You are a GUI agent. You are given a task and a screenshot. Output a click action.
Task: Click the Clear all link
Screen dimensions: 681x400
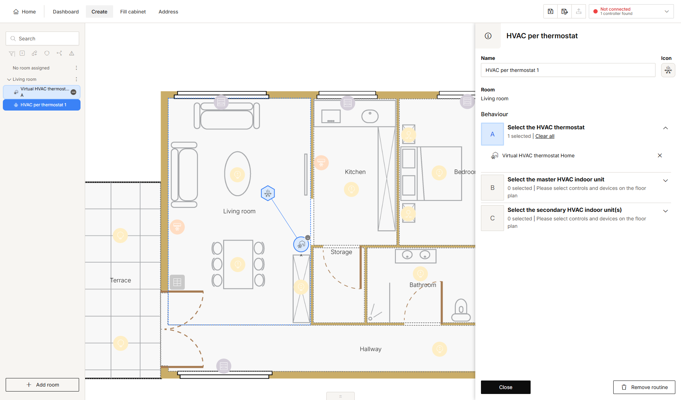(x=545, y=136)
